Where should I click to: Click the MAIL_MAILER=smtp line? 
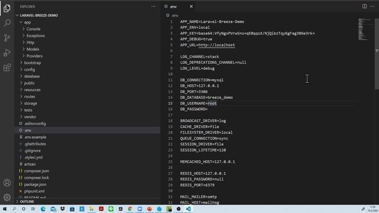(x=198, y=197)
